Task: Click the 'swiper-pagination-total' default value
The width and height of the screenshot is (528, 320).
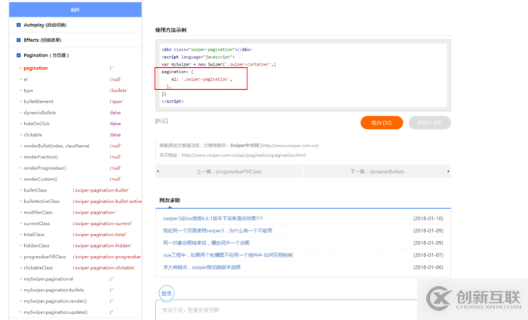Action: 100,235
